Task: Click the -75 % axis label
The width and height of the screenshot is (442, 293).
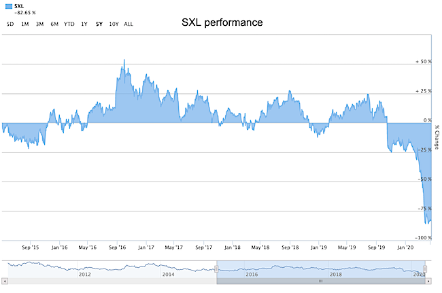Action: 424,209
